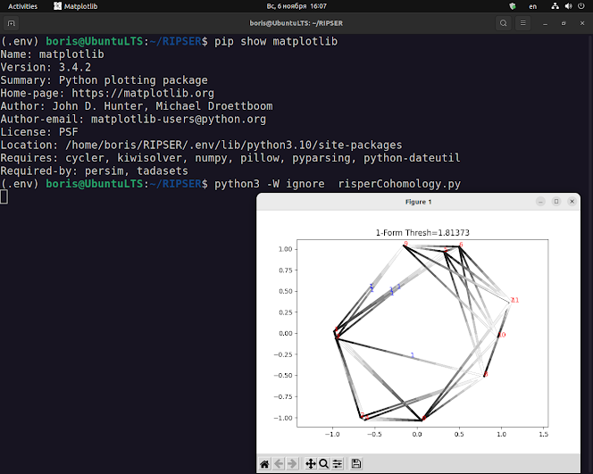
Task: Click the 'pip show matplotlib' command text
Action: tap(276, 41)
